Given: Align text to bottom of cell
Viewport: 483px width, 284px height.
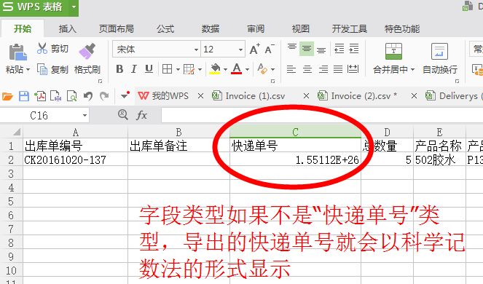Looking at the screenshot, I should pyautogui.click(x=321, y=50).
